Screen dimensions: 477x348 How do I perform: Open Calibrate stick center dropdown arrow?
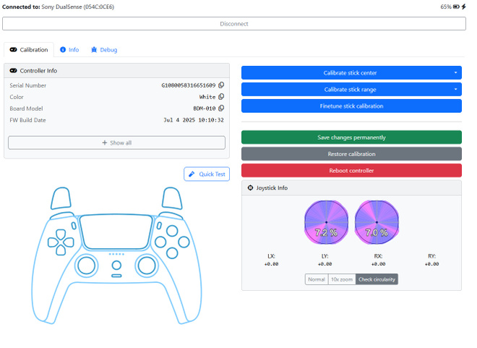point(456,73)
